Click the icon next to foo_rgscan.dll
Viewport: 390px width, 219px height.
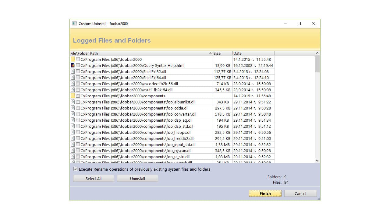pos(73,151)
